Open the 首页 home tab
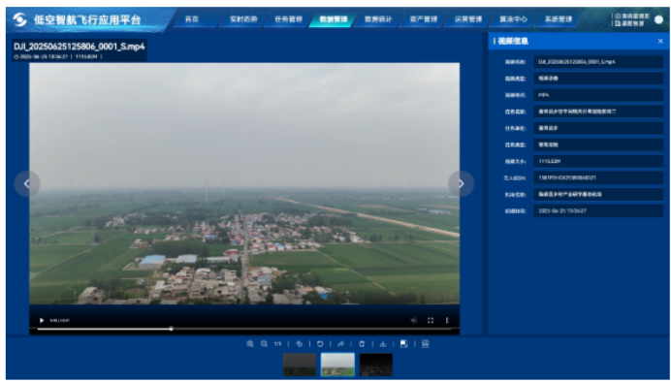 point(192,19)
